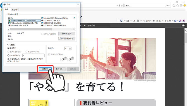Click the command bar Home icon

(x=121, y=21)
